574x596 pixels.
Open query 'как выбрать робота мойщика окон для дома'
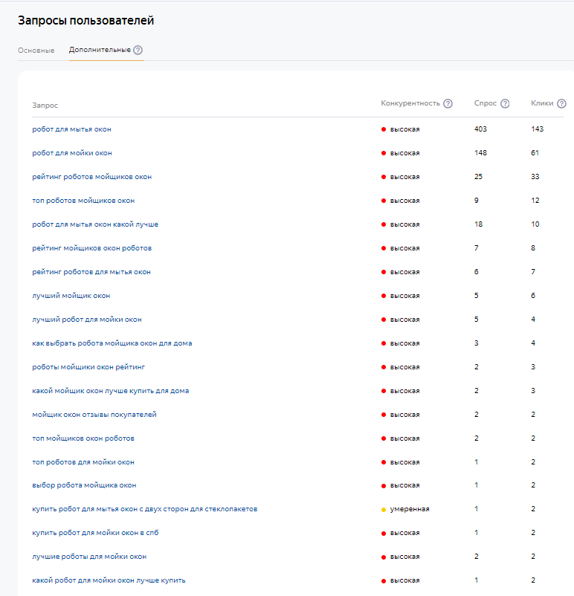click(112, 343)
